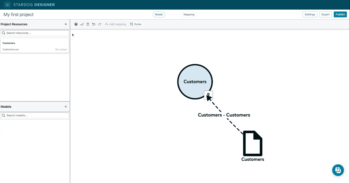Add a new project resource

coord(66,24)
